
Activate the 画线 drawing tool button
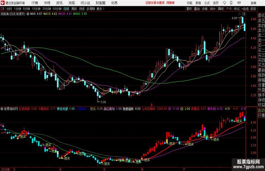click(221, 9)
